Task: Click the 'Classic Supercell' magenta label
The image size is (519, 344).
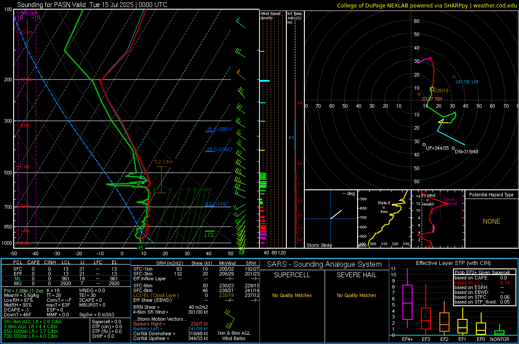Action: [x=450, y=202]
